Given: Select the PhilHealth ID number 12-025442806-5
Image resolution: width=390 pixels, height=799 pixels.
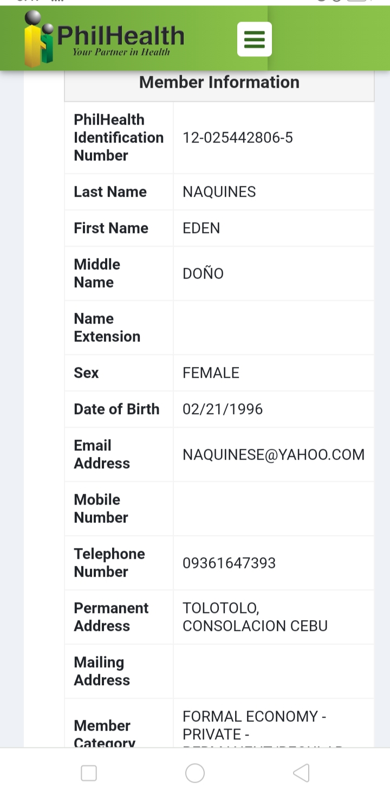Looking at the screenshot, I should coord(238,138).
